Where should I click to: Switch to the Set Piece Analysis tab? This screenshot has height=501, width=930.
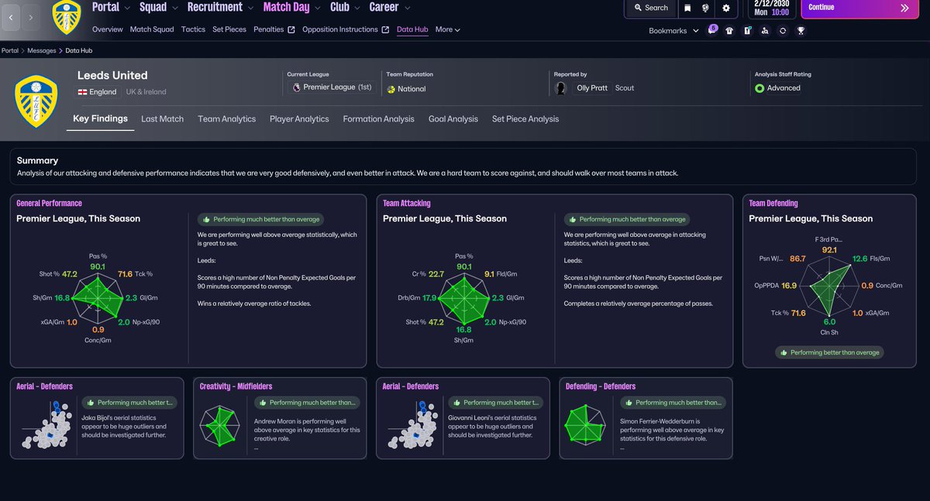(525, 119)
